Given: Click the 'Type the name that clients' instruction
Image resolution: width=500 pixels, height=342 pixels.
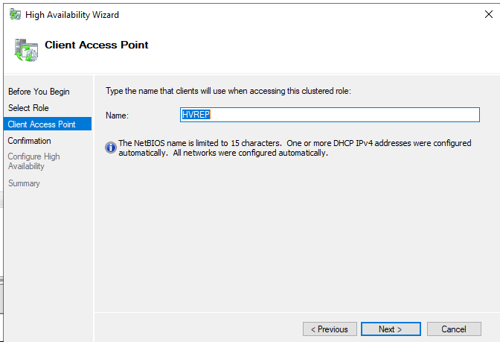Looking at the screenshot, I should (228, 91).
